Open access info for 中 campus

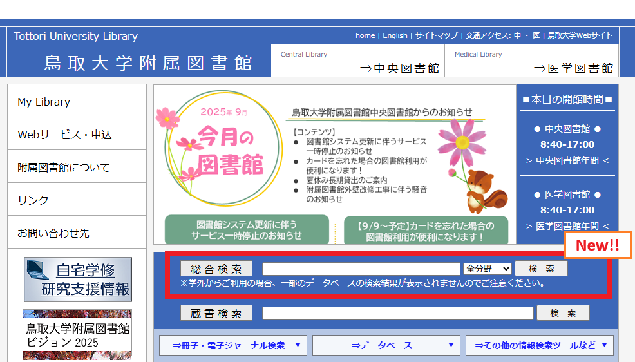pos(517,35)
